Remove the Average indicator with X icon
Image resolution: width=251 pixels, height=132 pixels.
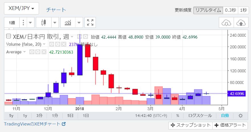44,52
